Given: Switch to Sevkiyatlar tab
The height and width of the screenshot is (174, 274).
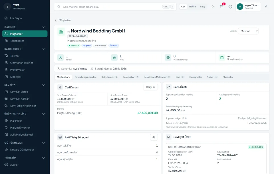Looking at the screenshot, I should pos(130,77).
